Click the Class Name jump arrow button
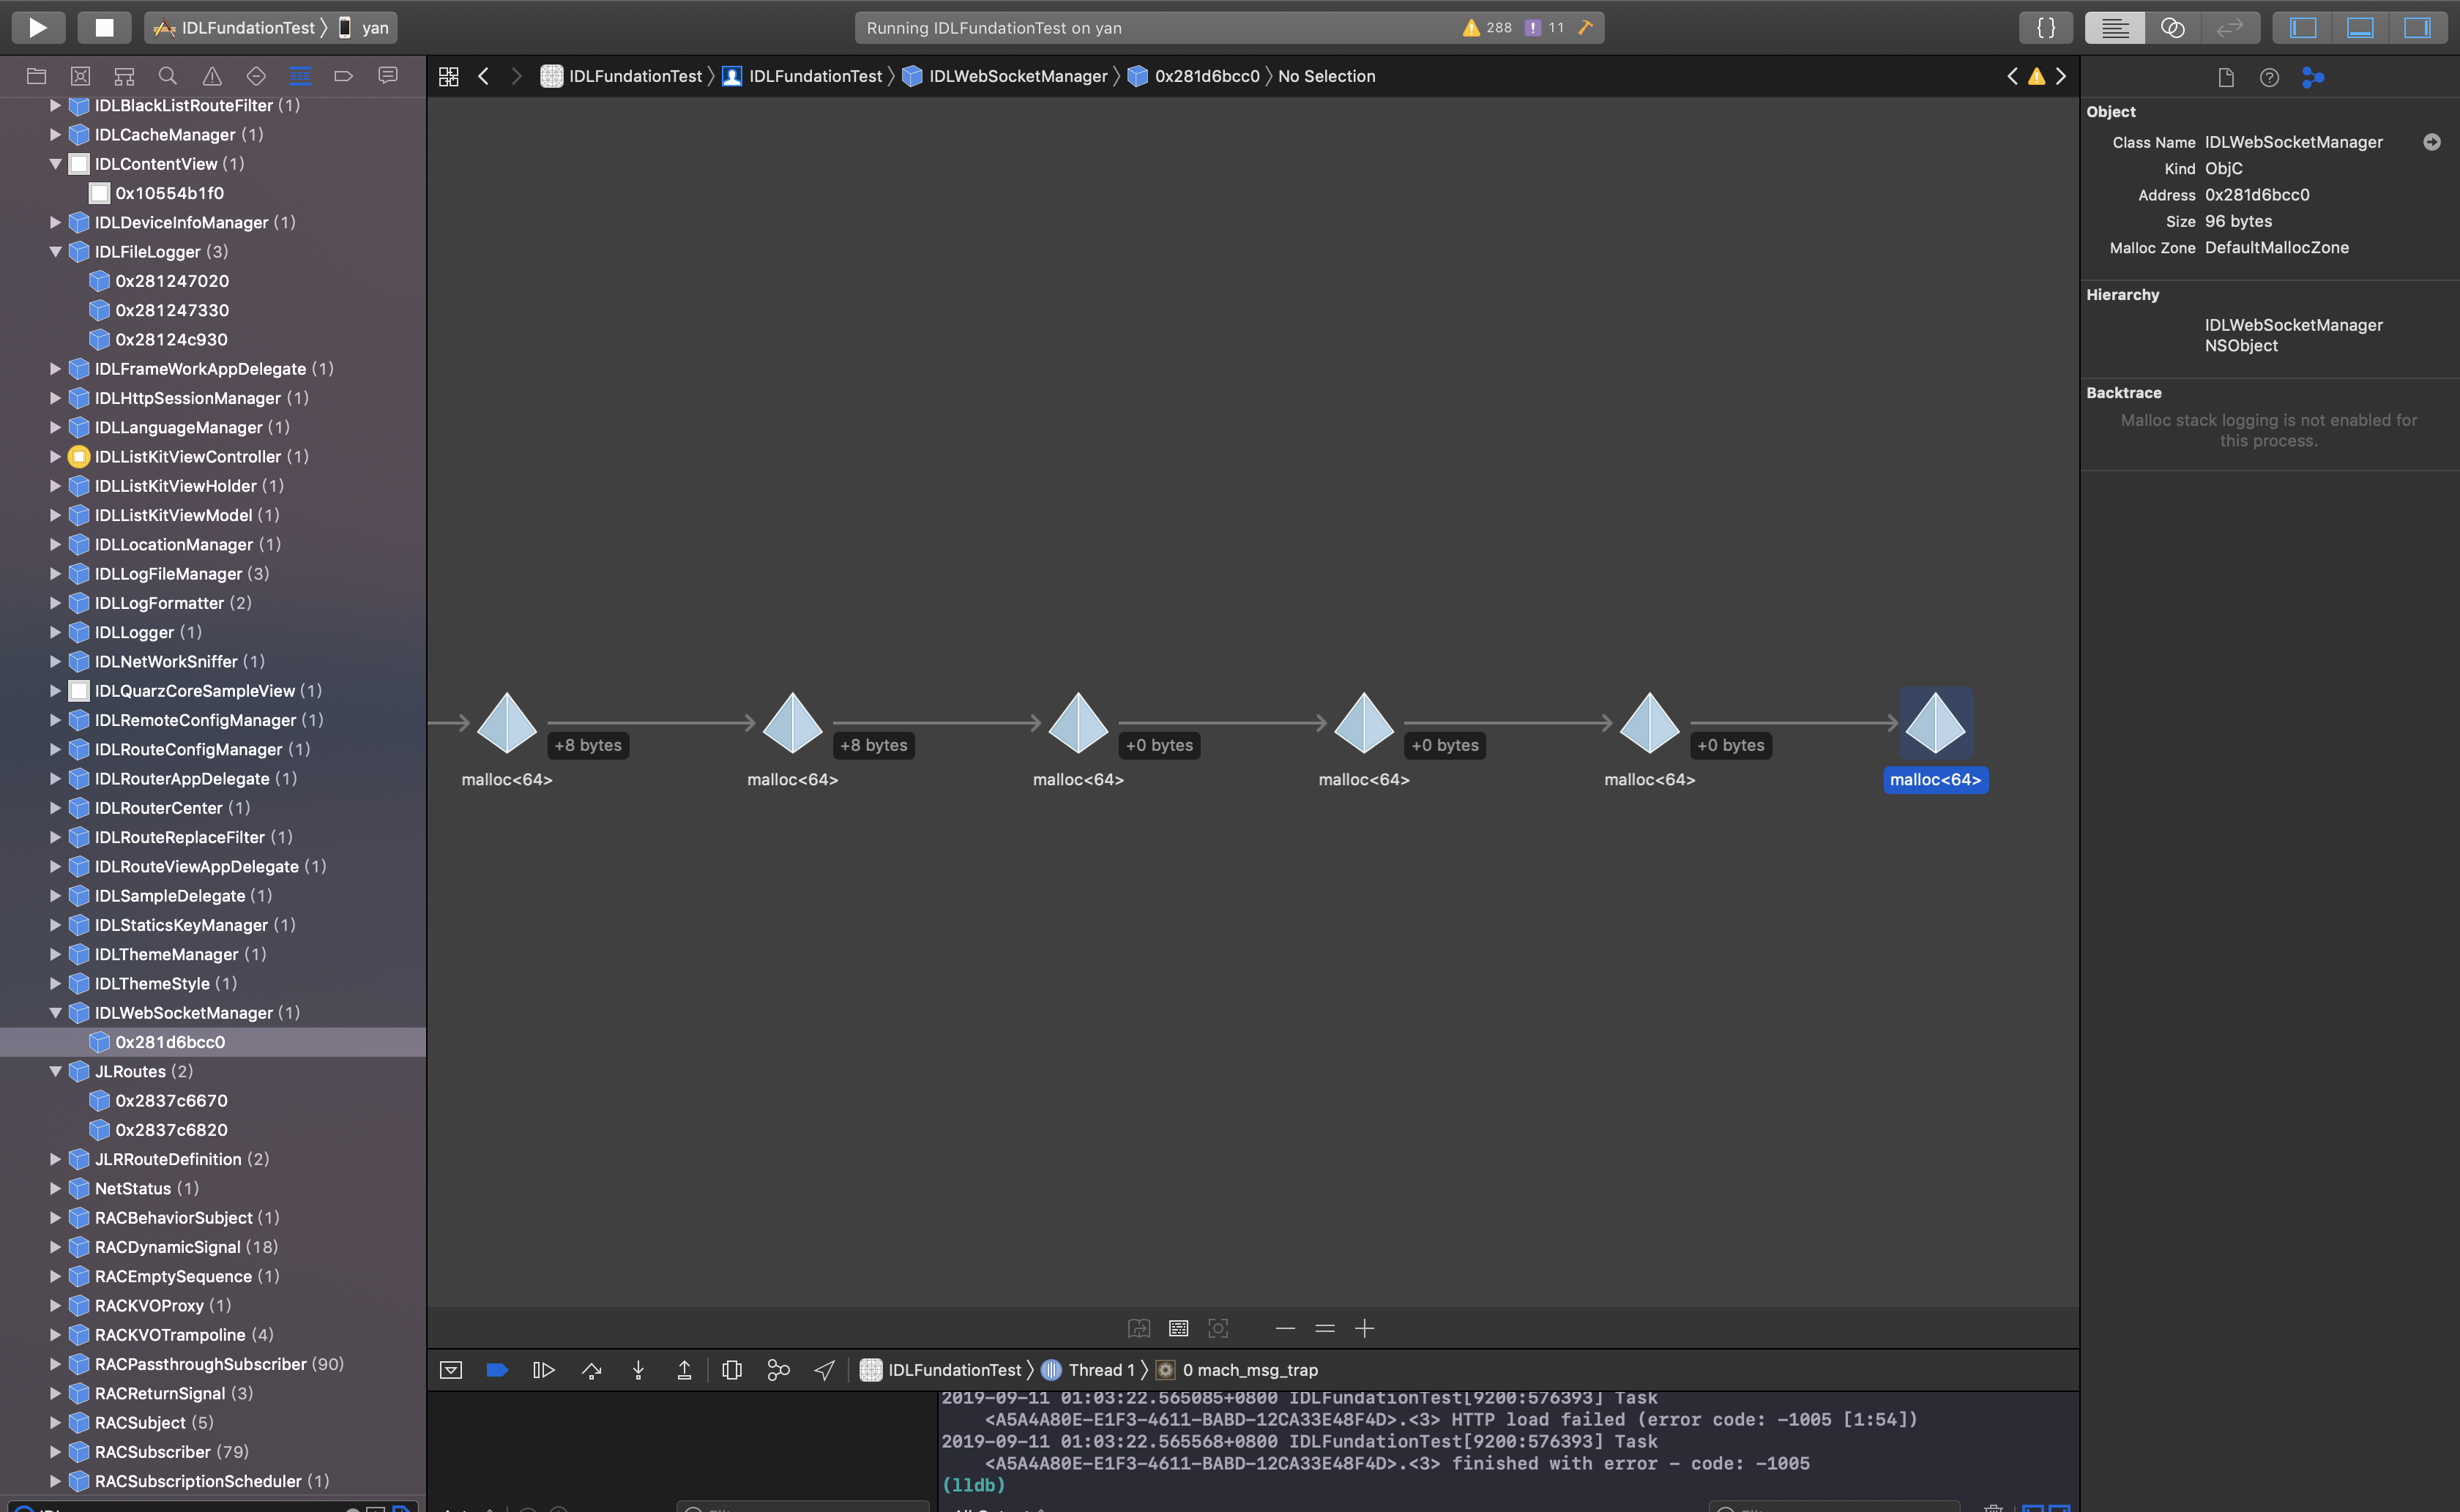 pos(2432,142)
